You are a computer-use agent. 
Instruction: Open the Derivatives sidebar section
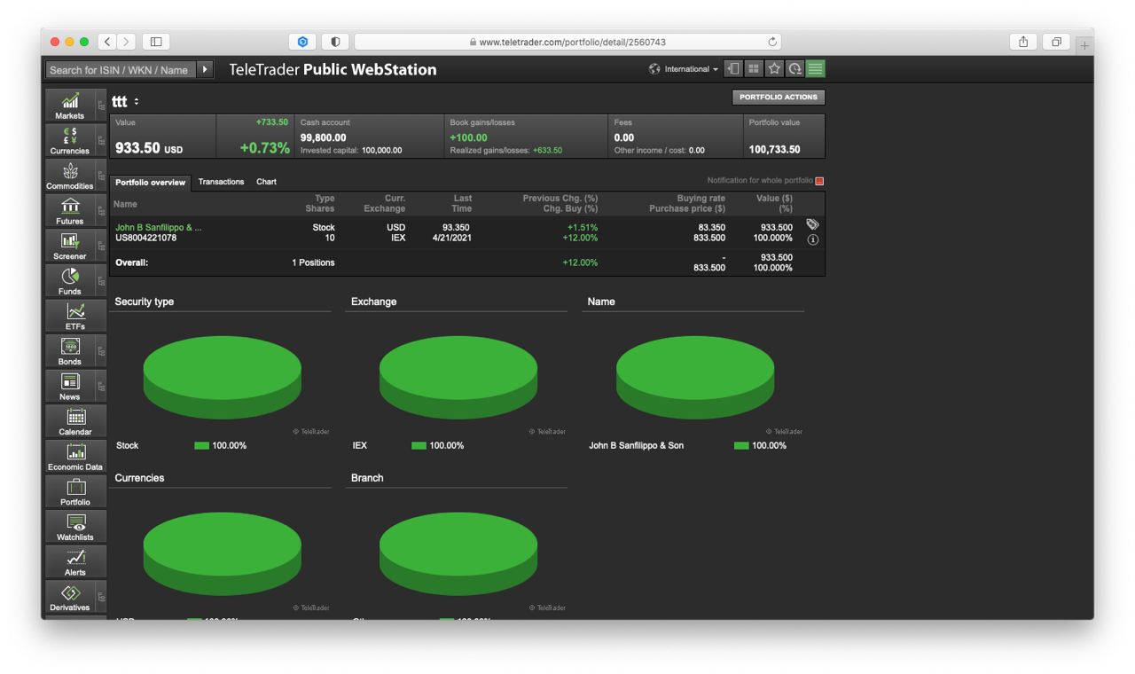pyautogui.click(x=70, y=596)
